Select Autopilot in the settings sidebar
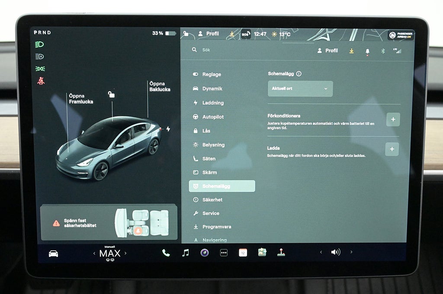Image resolution: width=443 pixels, height=294 pixels. (x=213, y=117)
